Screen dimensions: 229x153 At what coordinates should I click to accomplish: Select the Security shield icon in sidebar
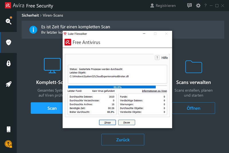coord(9,42)
